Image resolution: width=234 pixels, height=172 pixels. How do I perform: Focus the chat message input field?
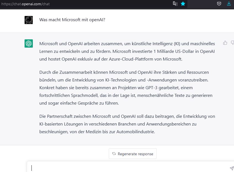110,167
